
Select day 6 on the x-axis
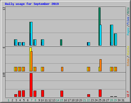28,100
